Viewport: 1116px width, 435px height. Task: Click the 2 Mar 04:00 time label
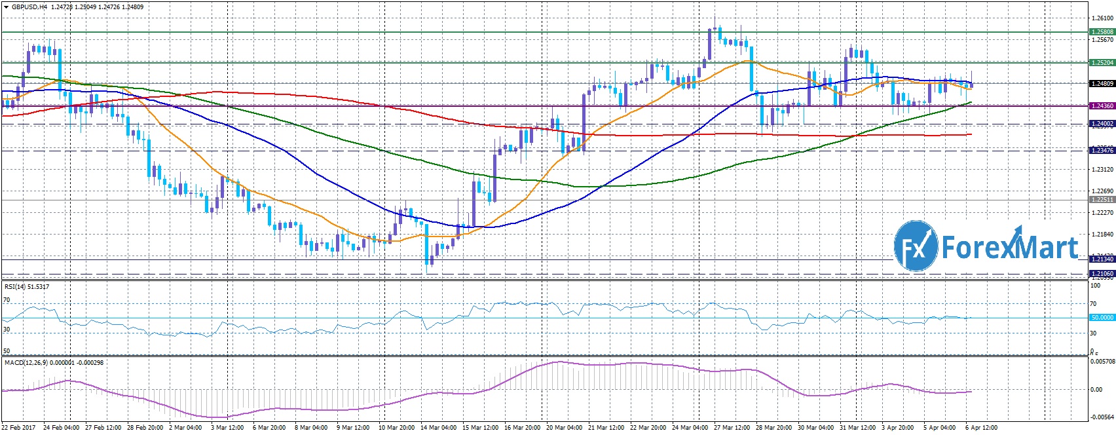pyautogui.click(x=186, y=428)
